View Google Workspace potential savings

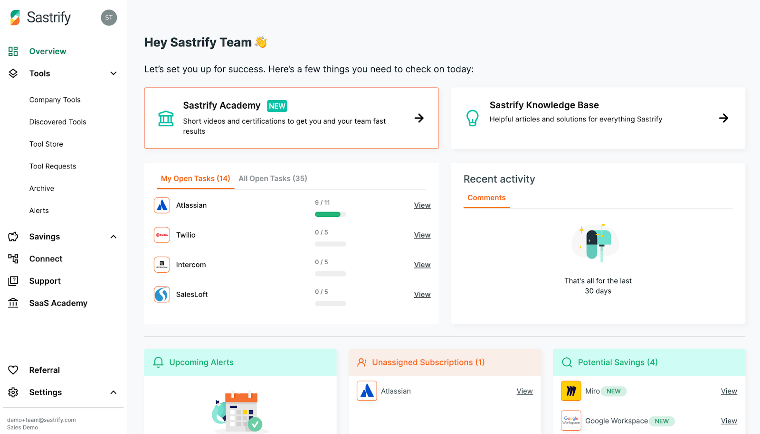click(729, 421)
